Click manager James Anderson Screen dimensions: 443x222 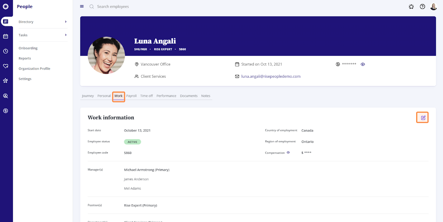click(136, 179)
